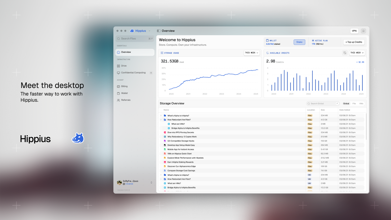The width and height of the screenshot is (391, 220).
Task: Click the Storage Overview table scrollbar
Action: tap(366, 126)
